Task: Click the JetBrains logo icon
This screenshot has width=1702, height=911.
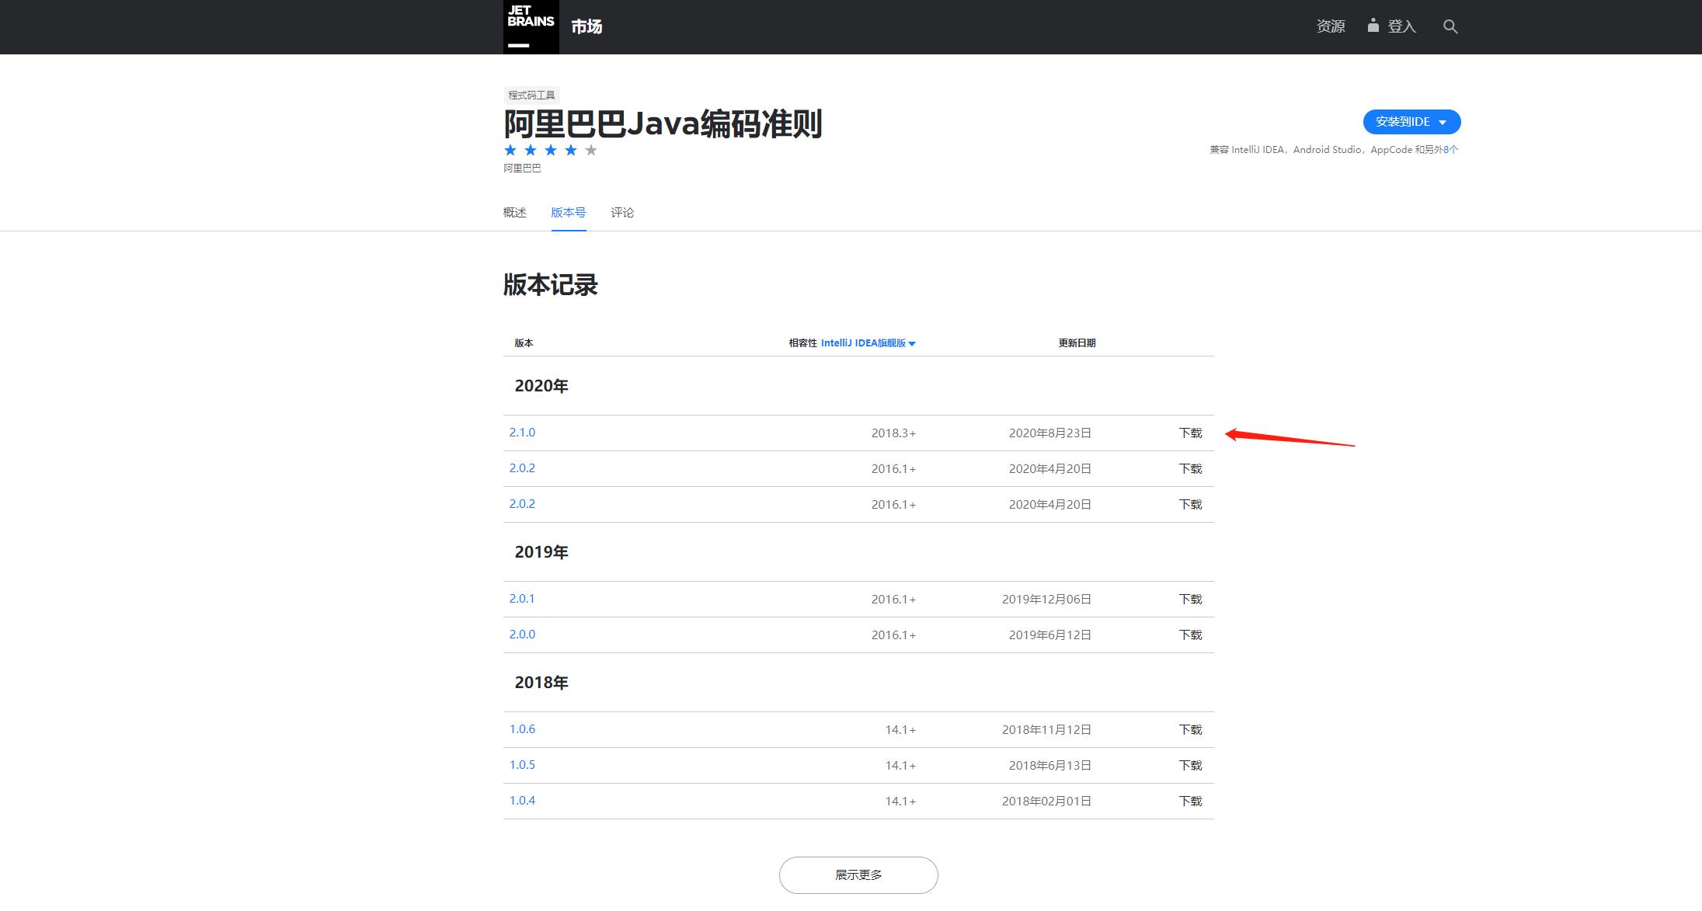Action: tap(531, 26)
